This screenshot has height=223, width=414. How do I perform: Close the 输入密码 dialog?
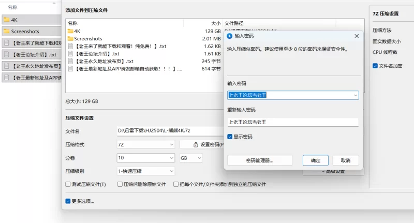[357, 36]
